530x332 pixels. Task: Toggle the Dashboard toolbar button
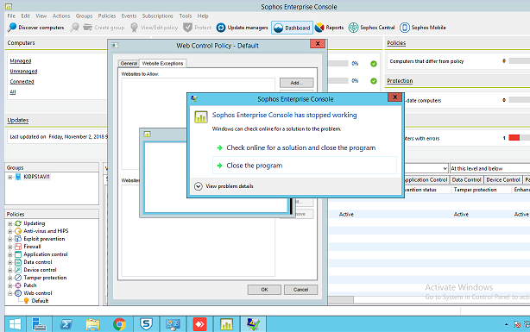click(x=293, y=28)
